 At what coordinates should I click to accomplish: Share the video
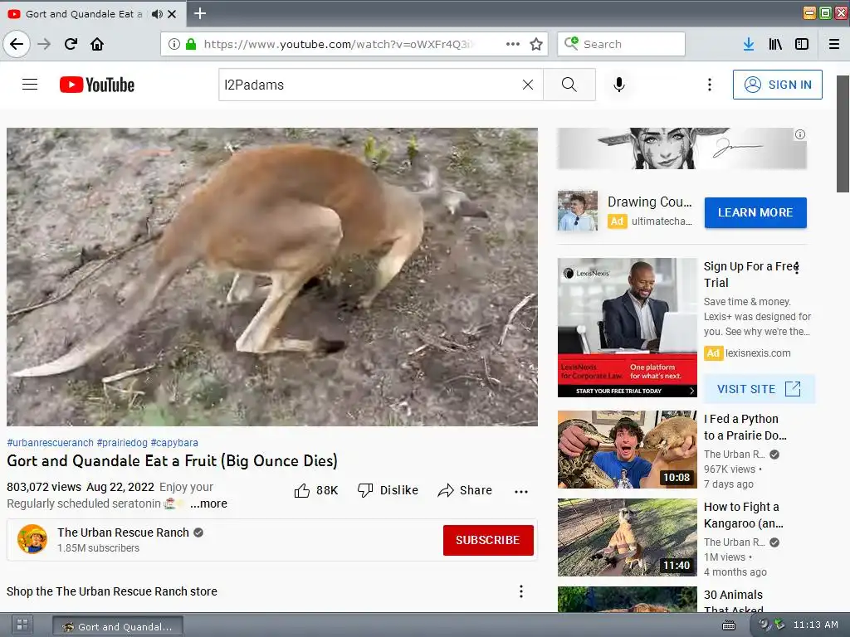coord(465,490)
